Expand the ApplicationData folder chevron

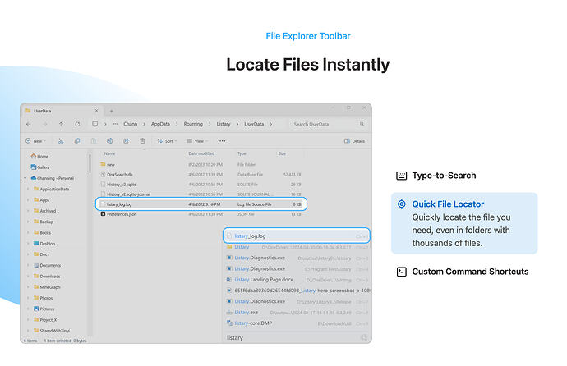(x=28, y=189)
